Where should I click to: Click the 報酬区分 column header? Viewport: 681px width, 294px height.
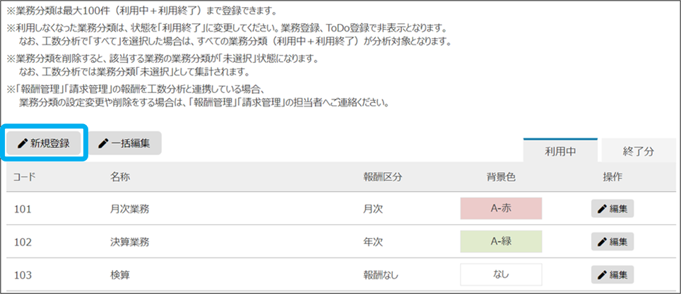click(x=382, y=176)
